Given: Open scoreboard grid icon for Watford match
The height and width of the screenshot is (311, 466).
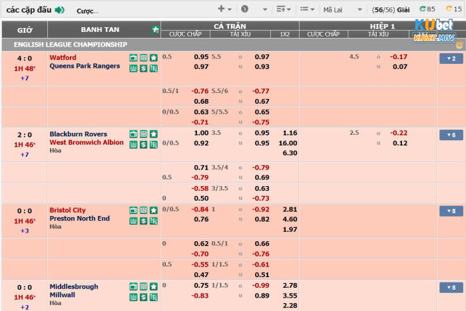Looking at the screenshot, I should click(144, 58).
